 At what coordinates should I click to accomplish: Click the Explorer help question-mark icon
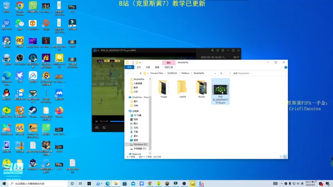click(286, 67)
